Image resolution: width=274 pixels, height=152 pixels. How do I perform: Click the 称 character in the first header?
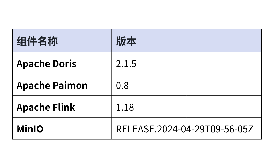tap(53, 41)
